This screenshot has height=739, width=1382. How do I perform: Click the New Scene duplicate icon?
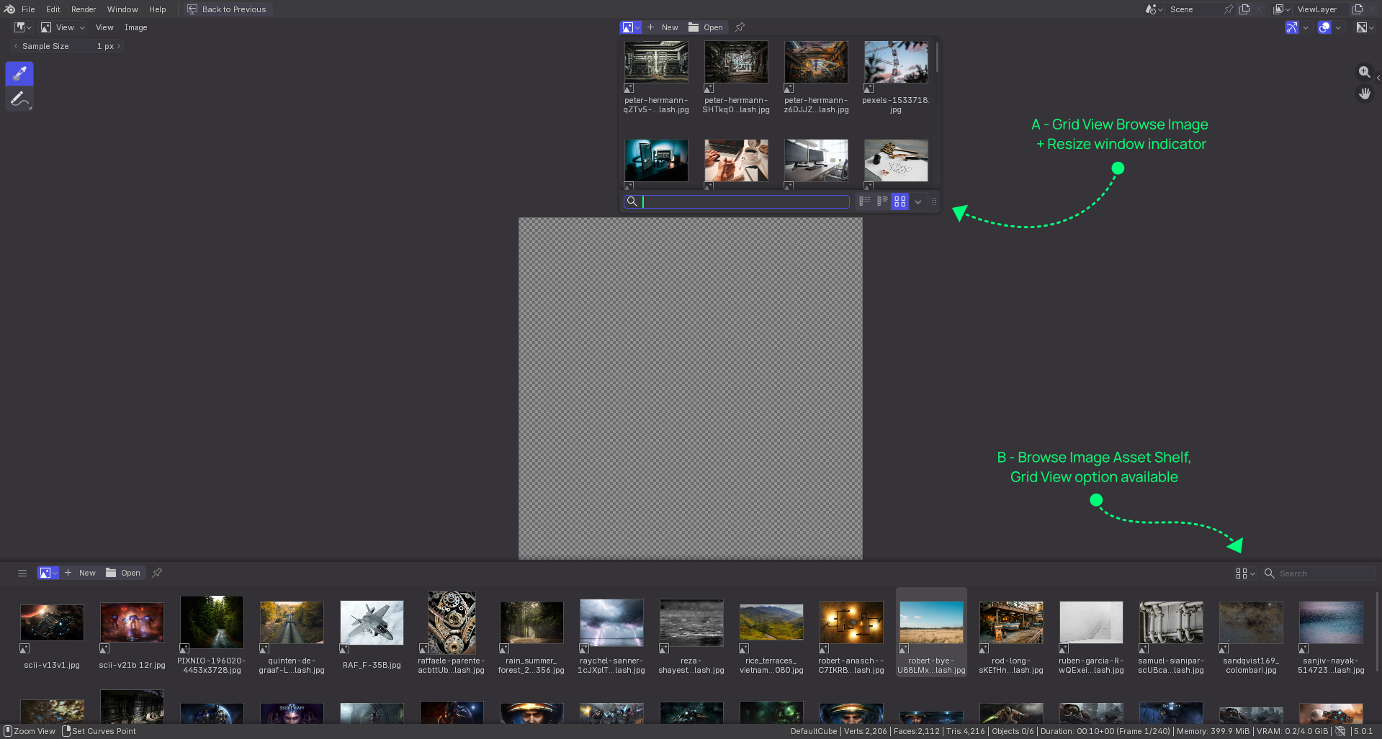pos(1244,9)
